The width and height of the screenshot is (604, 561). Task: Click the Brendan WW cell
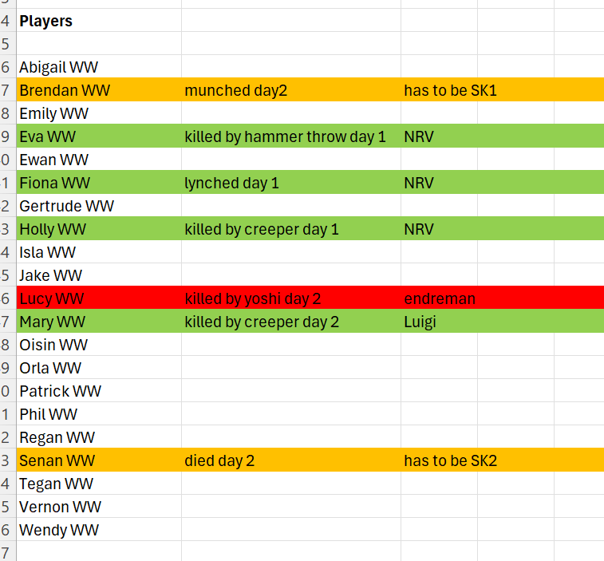(99, 89)
